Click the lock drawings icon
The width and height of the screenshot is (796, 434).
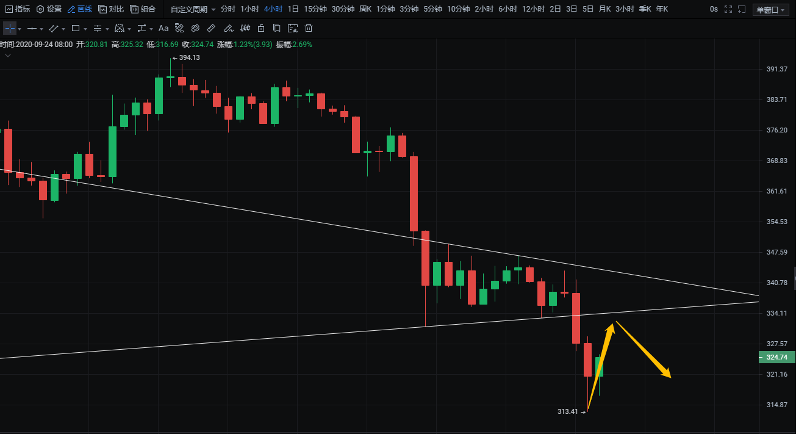[261, 29]
